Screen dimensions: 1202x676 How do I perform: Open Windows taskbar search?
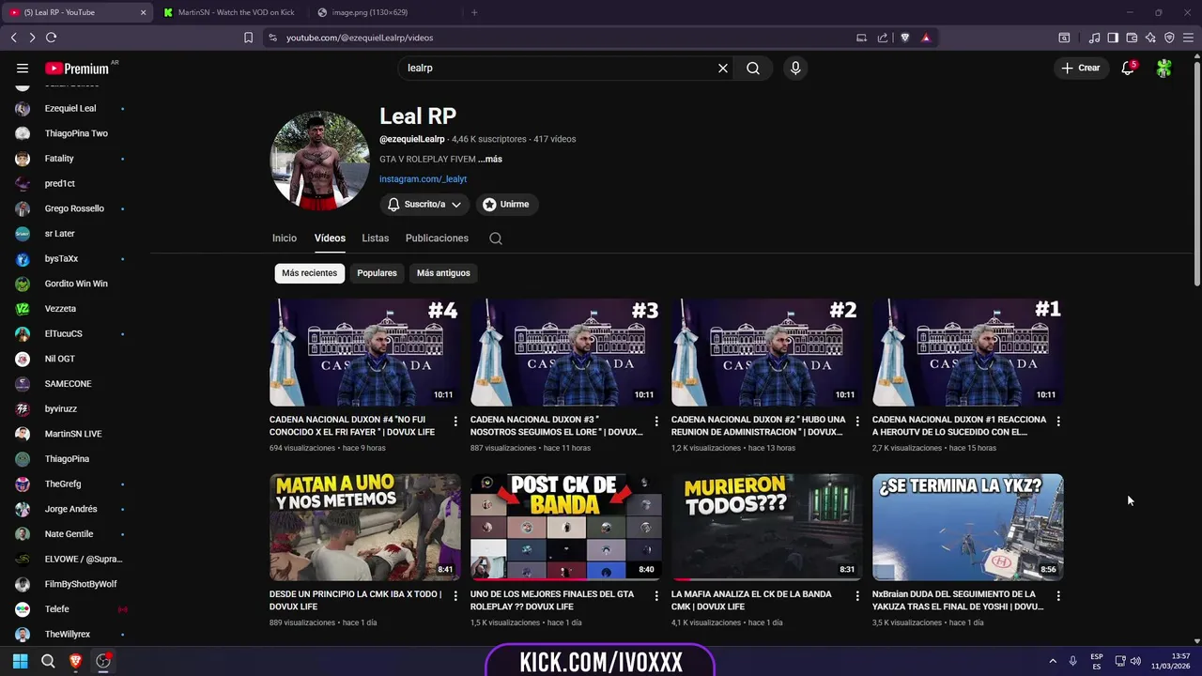pos(48,661)
